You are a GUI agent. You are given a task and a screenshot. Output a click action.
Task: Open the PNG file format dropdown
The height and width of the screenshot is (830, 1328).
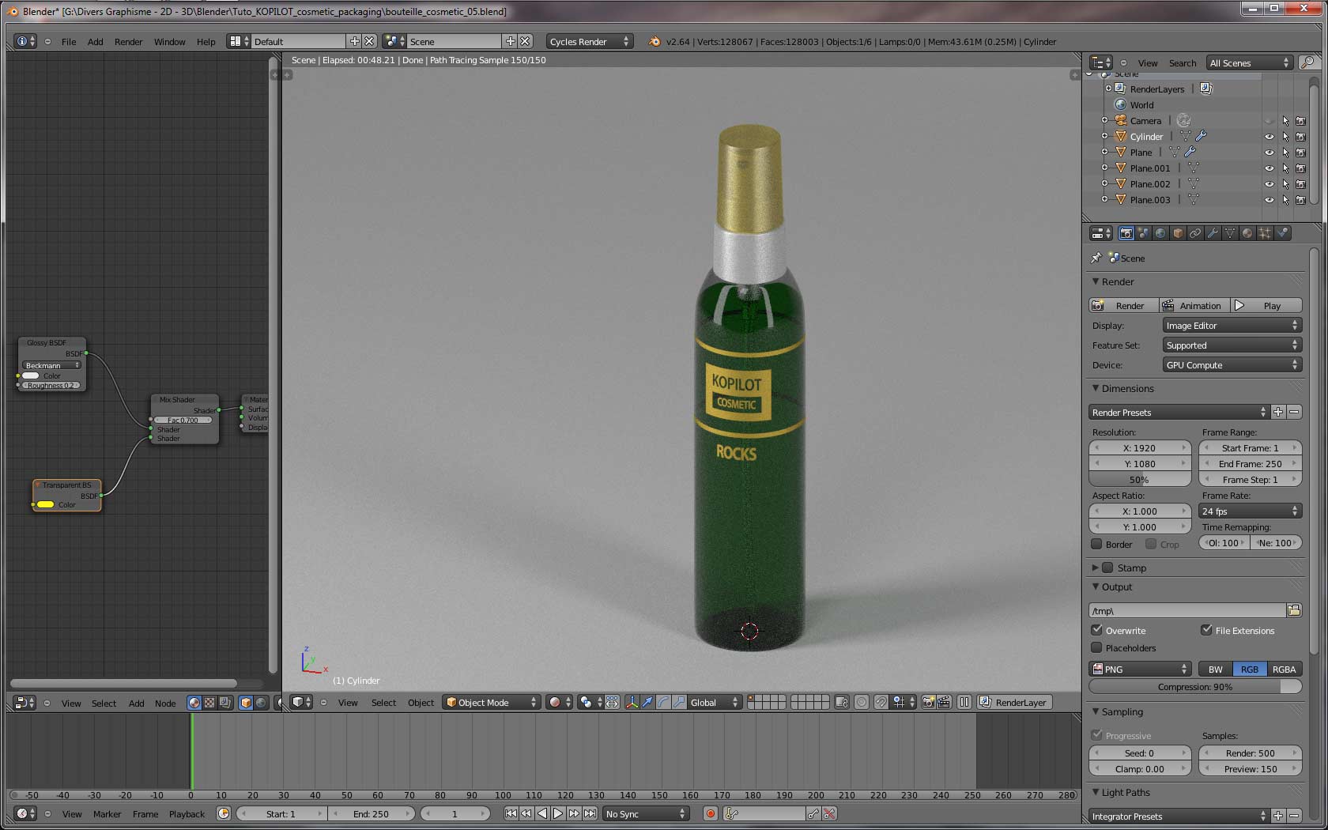click(1140, 669)
